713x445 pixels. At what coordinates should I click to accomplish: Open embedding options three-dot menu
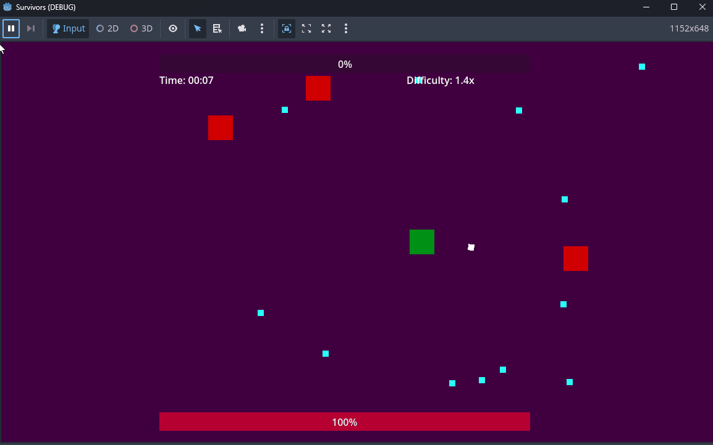coord(346,28)
